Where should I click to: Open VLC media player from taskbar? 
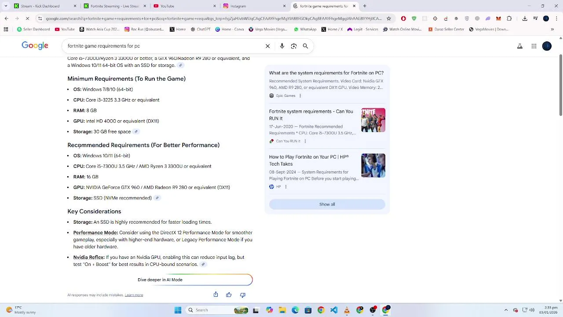point(347,310)
